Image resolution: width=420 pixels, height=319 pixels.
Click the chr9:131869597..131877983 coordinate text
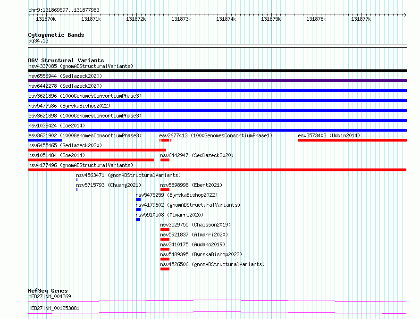64,10
